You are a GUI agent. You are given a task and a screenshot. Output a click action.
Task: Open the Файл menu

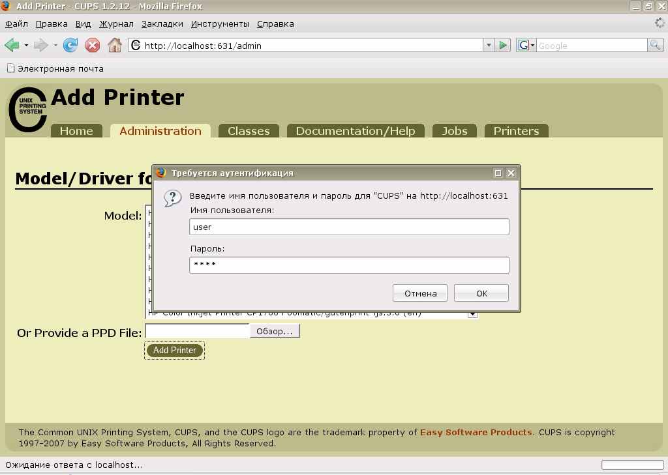[16, 24]
